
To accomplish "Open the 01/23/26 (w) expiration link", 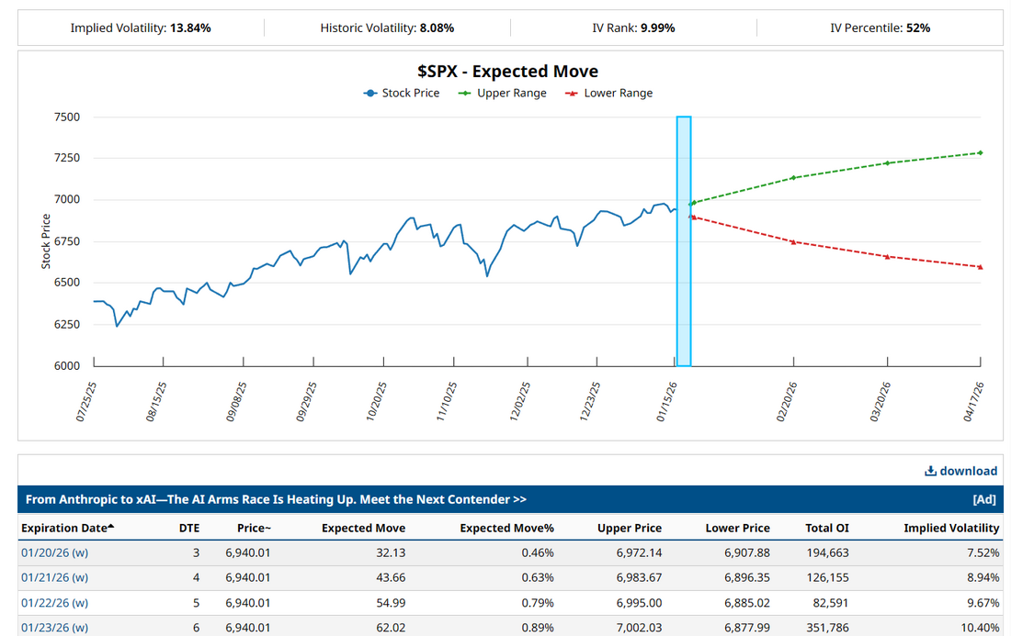I will (x=54, y=627).
